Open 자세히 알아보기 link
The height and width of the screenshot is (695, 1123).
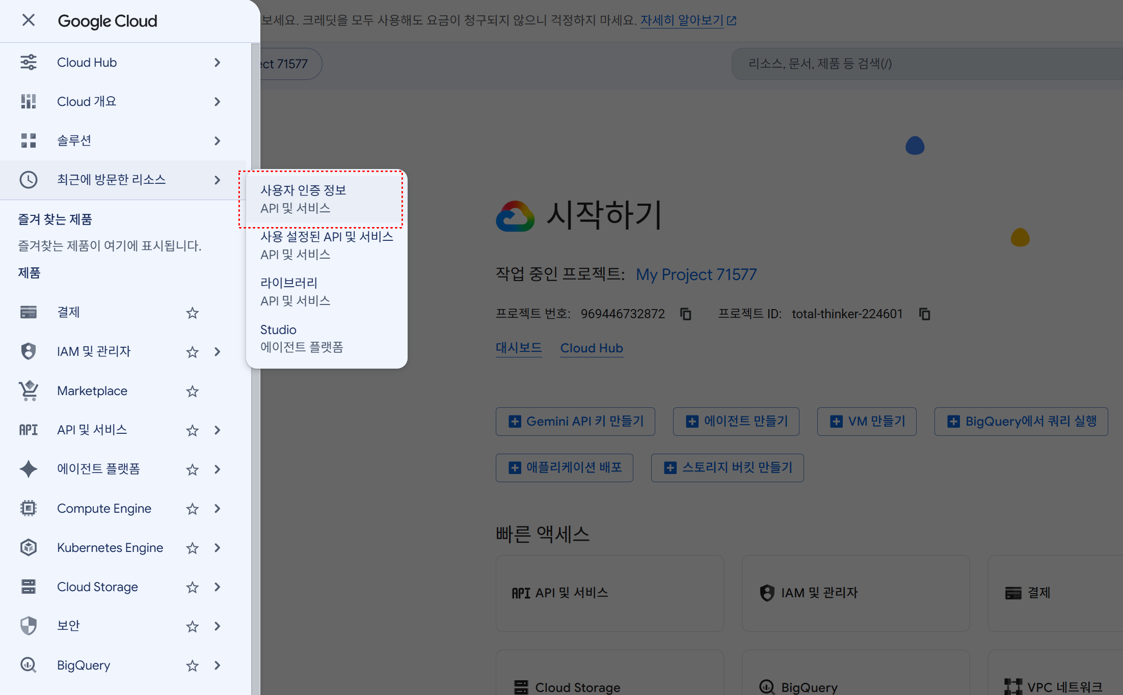pyautogui.click(x=688, y=20)
